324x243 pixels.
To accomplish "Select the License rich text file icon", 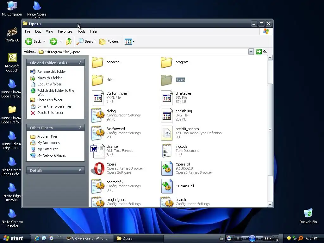I will point(98,151).
